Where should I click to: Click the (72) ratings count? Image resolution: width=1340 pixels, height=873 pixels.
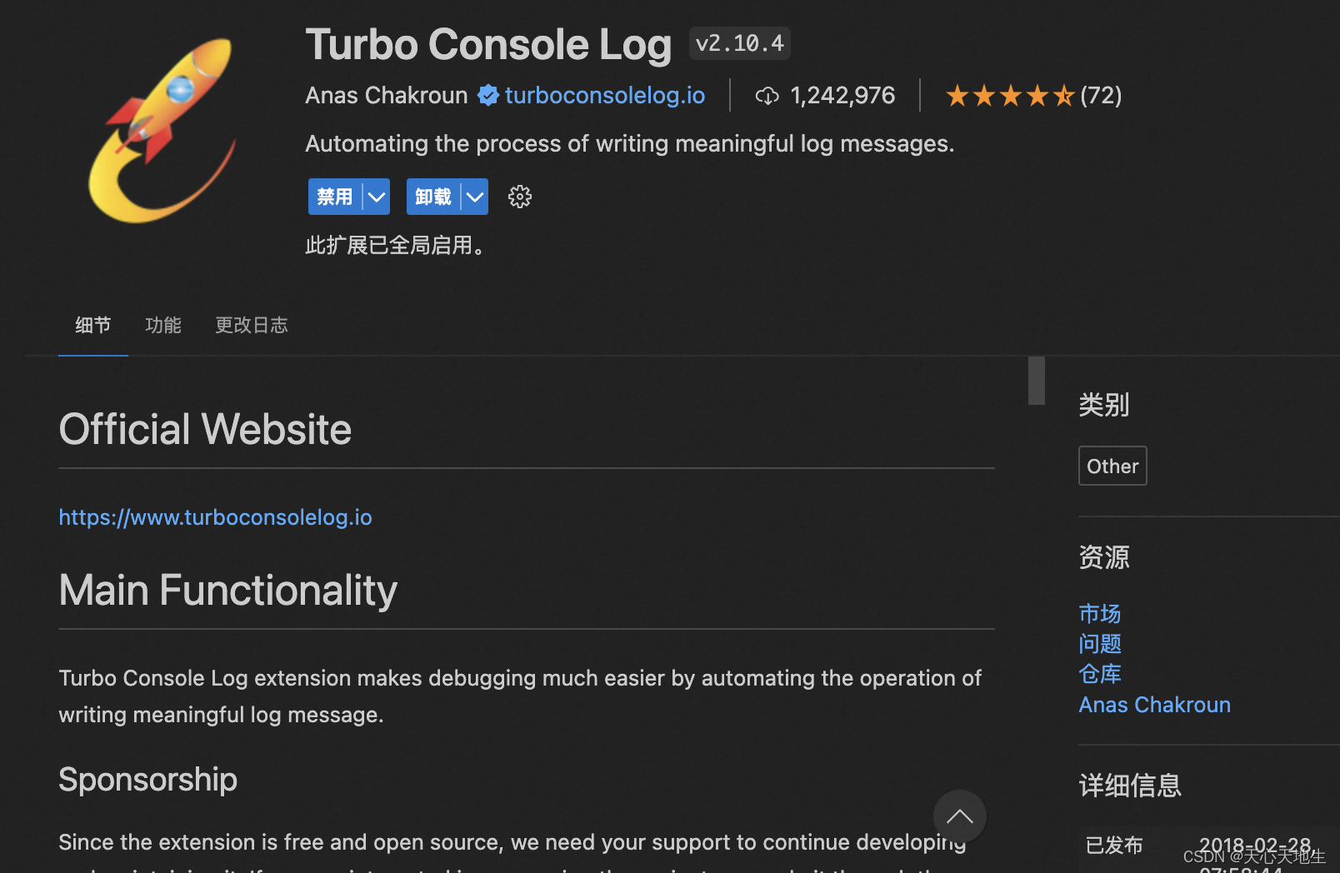[1101, 96]
